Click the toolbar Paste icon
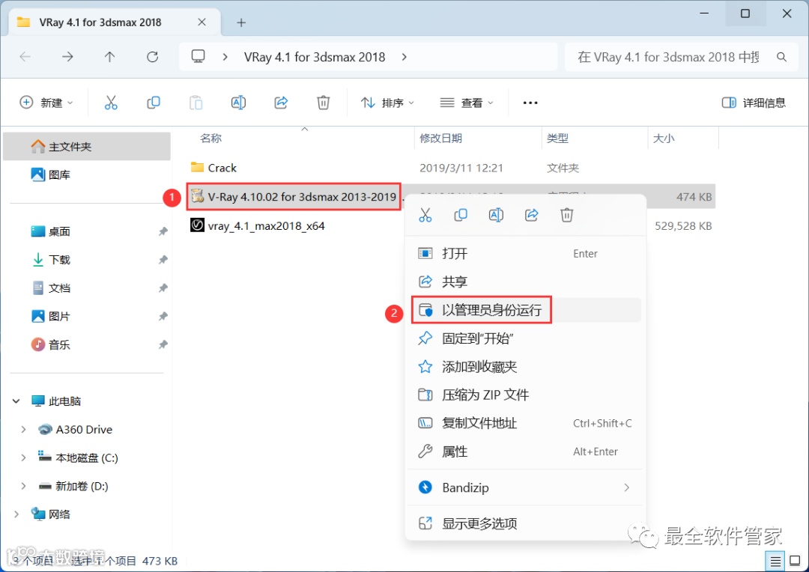This screenshot has width=809, height=572. (196, 103)
